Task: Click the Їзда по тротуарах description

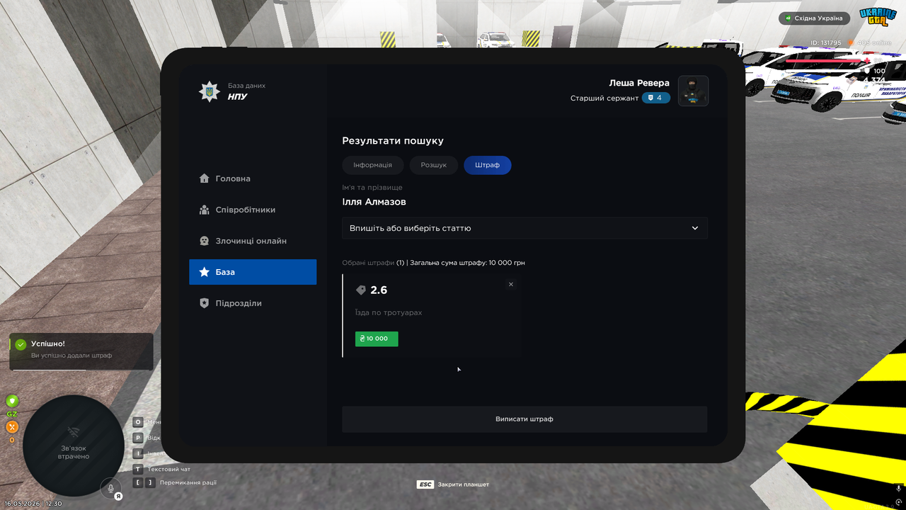Action: [389, 312]
